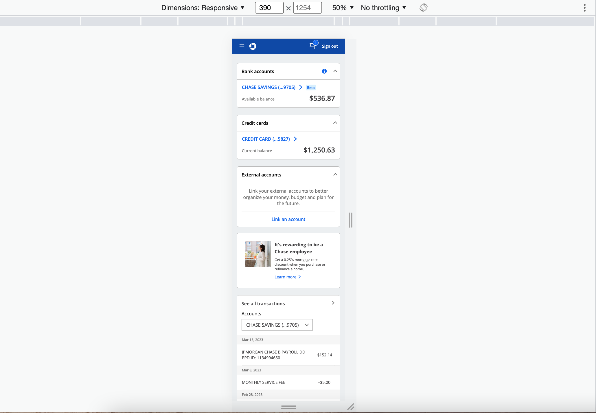Image resolution: width=596 pixels, height=413 pixels.
Task: Open DevTools three-dot more options menu
Action: click(585, 8)
